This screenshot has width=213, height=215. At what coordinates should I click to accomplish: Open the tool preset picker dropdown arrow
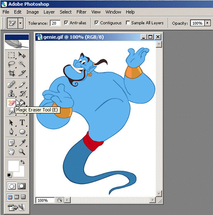[21, 23]
